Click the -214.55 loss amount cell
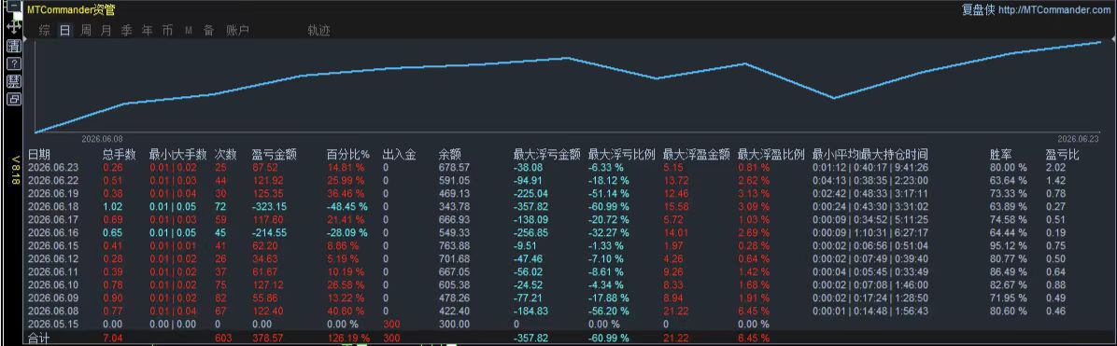 click(x=269, y=233)
